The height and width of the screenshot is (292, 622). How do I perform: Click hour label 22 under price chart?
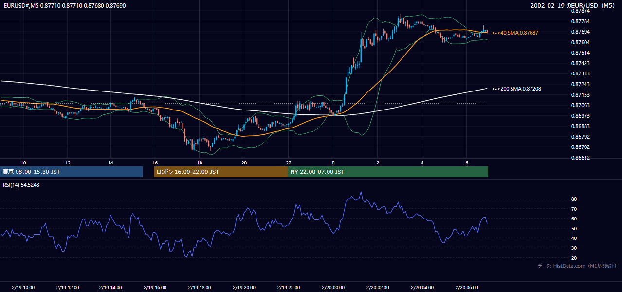coord(288,163)
